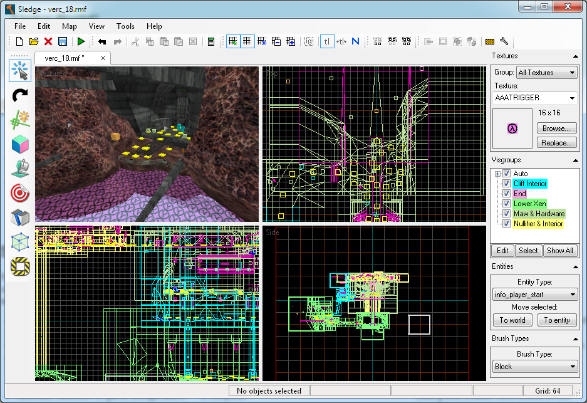Open the Map menu
The height and width of the screenshot is (403, 587).
[x=69, y=26]
